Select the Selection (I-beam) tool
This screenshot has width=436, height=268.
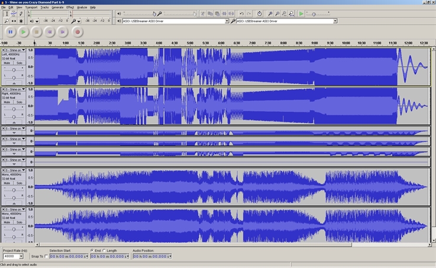point(7,14)
